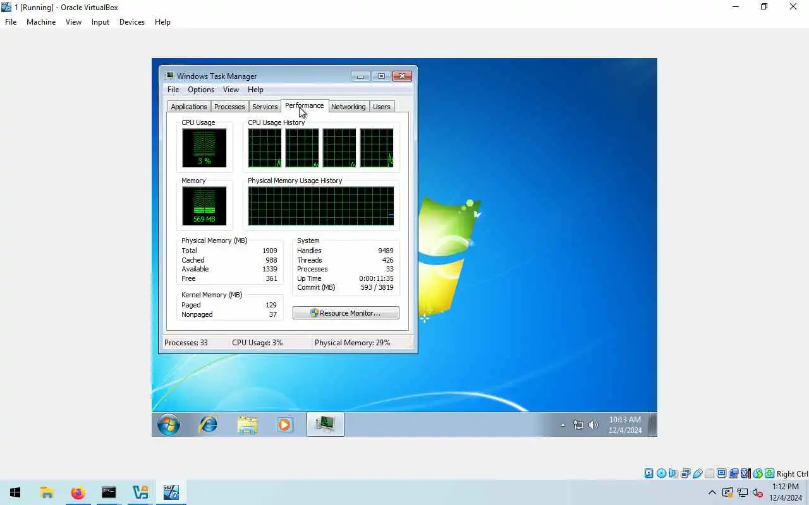Switch to the Services tab
Screen dimensions: 809x505
click(265, 107)
